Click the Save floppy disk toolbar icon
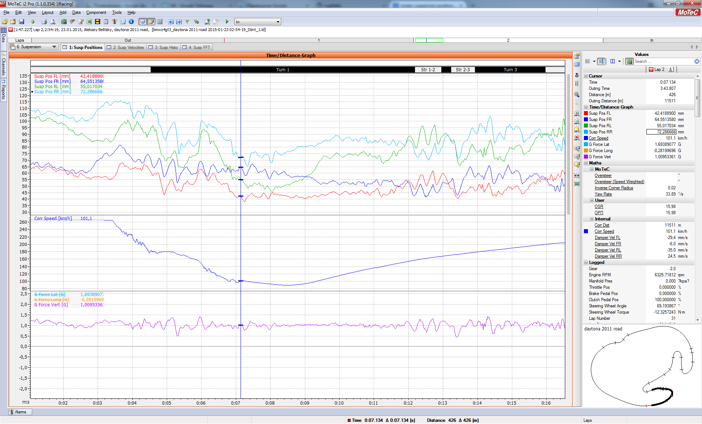The height and width of the screenshot is (424, 702). (x=22, y=22)
